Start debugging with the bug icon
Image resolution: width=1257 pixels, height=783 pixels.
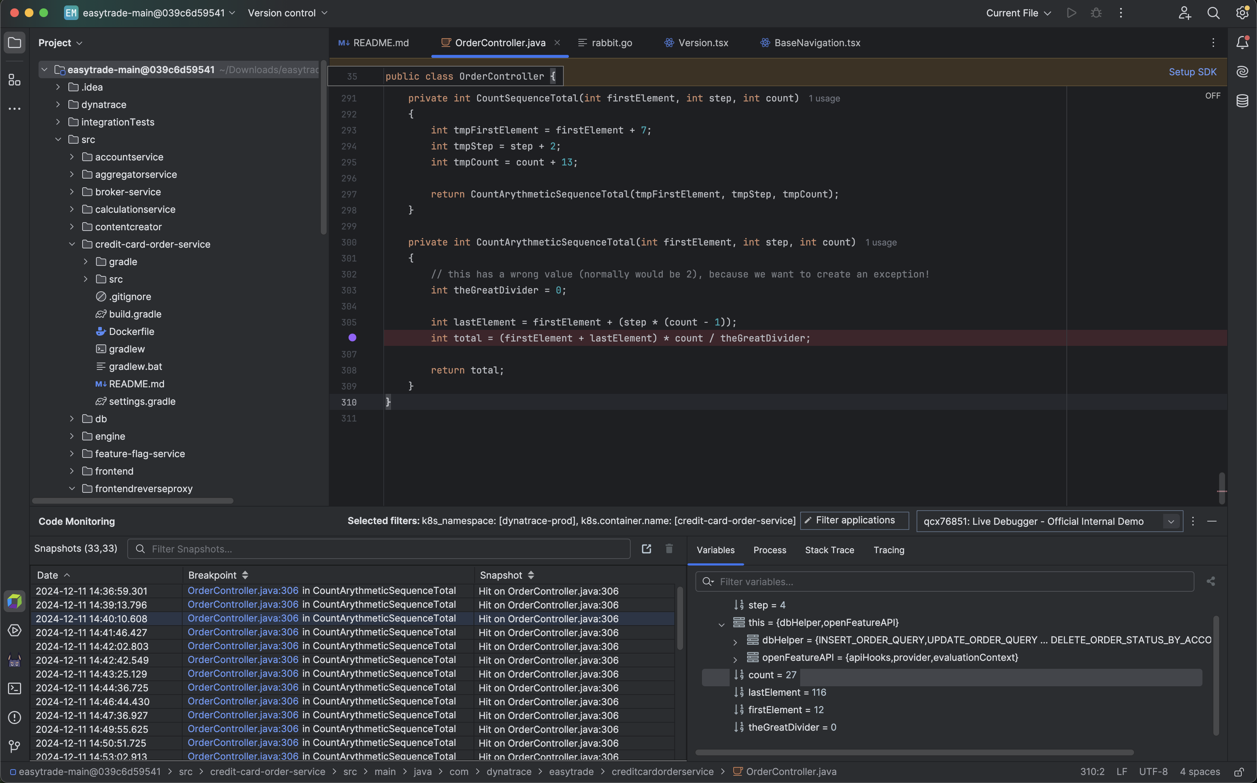(x=1096, y=13)
